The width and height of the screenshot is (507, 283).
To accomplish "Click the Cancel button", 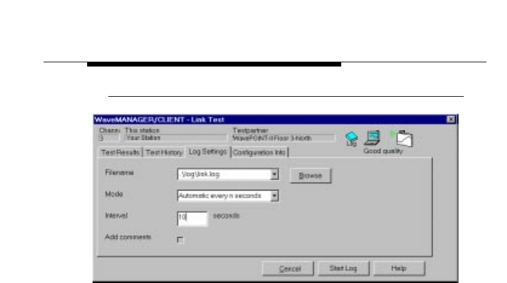I will coord(288,268).
